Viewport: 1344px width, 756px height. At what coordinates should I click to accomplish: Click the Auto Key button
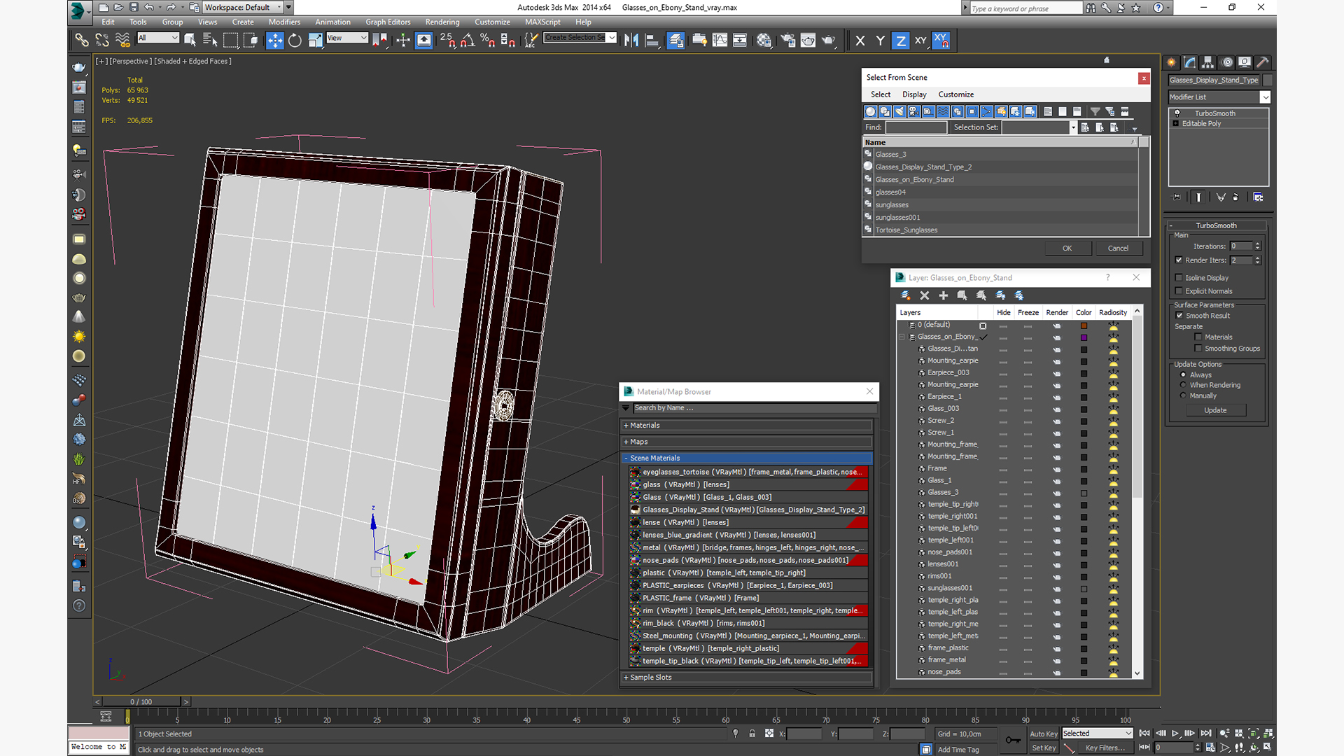pos(1043,734)
